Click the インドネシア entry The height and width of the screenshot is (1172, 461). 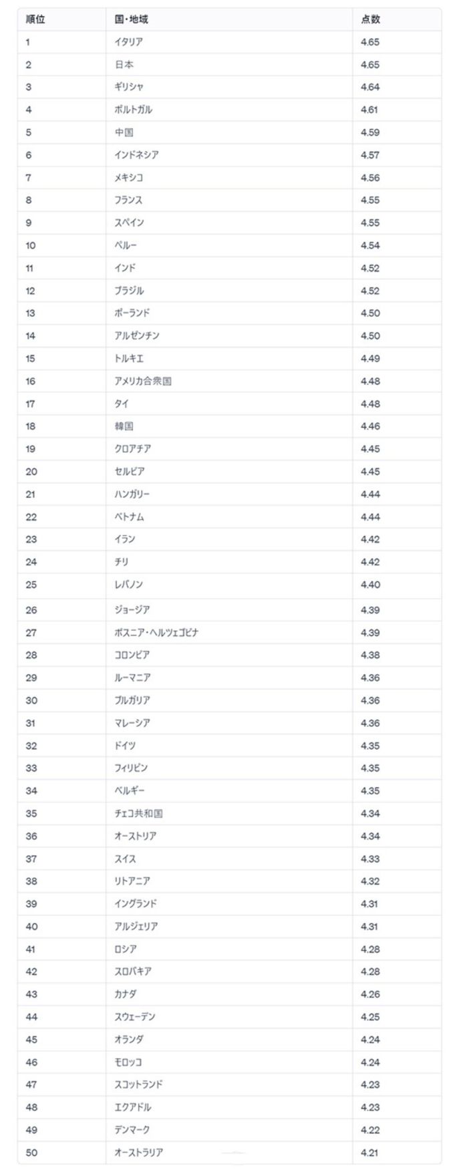tap(136, 155)
